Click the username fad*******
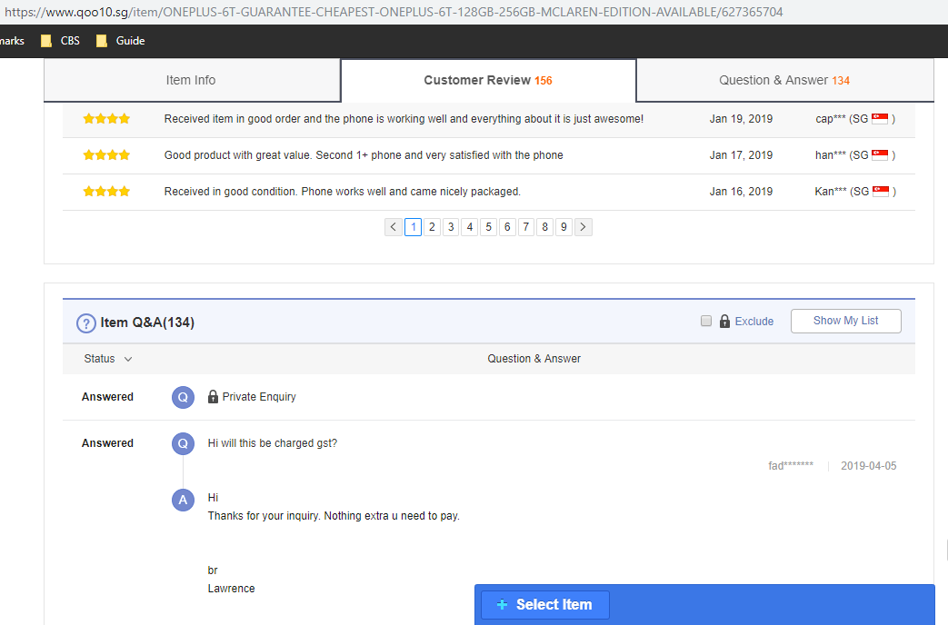This screenshot has width=948, height=625. click(790, 465)
